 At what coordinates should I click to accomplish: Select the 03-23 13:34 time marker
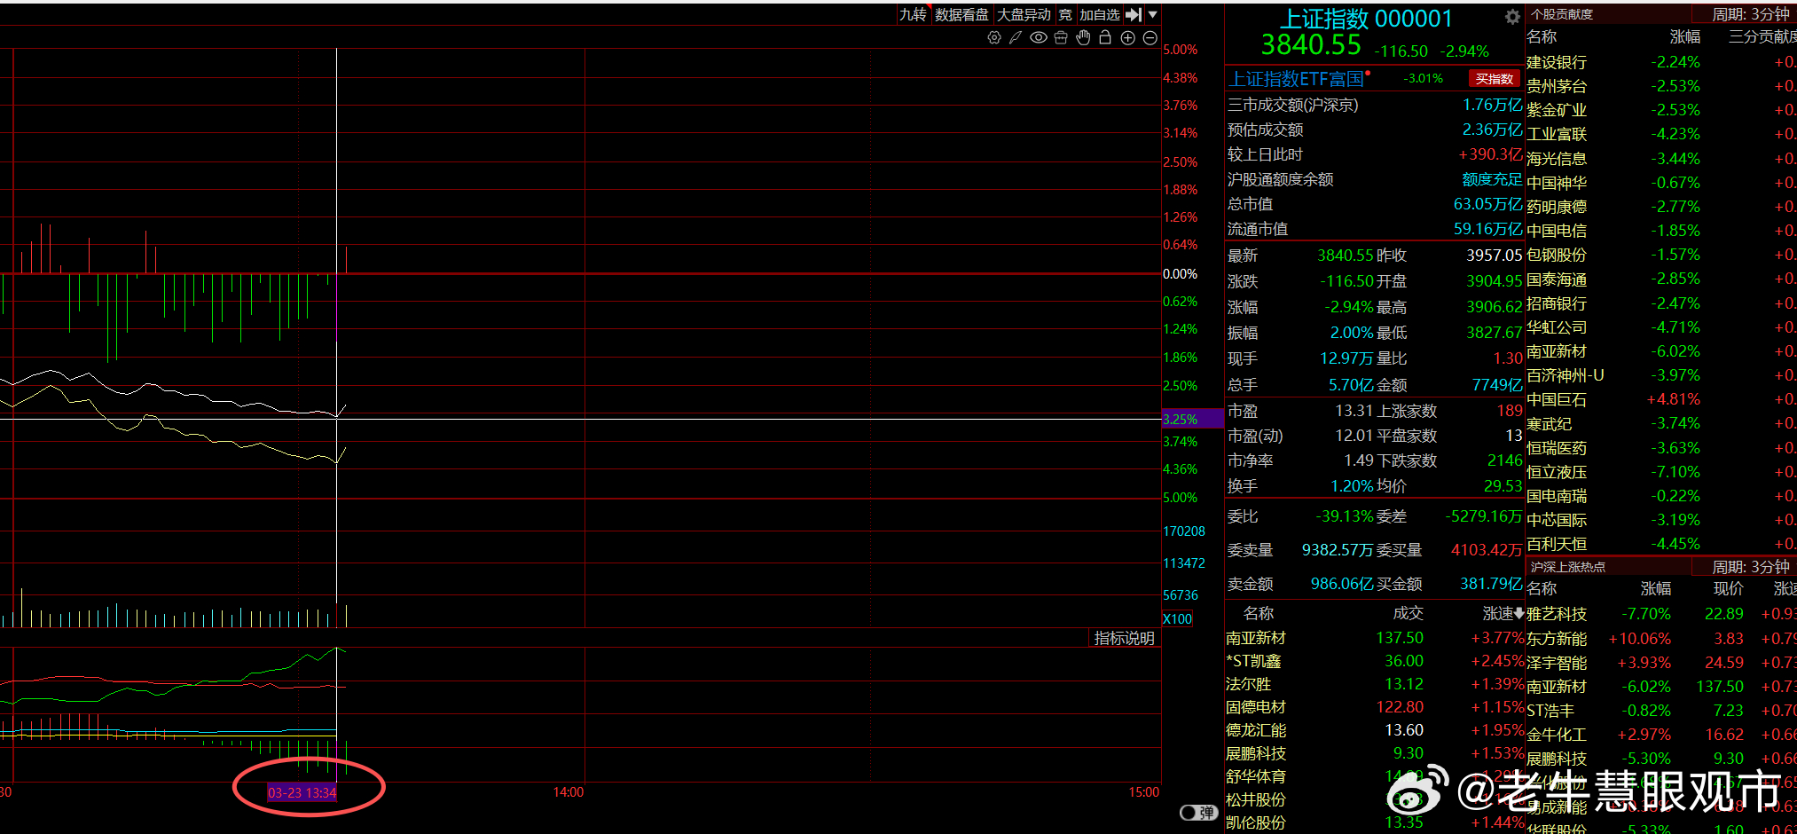(x=302, y=792)
